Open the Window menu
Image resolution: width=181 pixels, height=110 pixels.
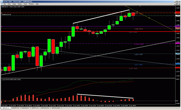[31, 4]
